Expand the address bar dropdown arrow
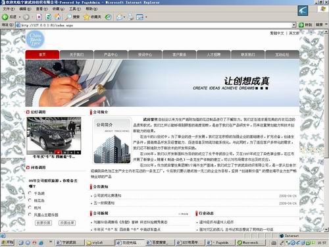The height and width of the screenshot is (247, 329). click(x=294, y=25)
